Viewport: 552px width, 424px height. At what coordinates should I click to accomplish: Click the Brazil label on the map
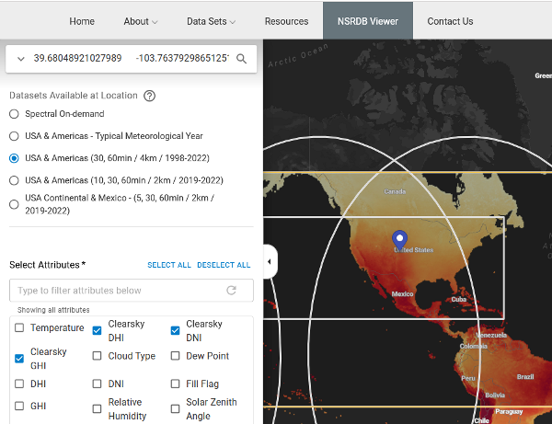coord(525,377)
